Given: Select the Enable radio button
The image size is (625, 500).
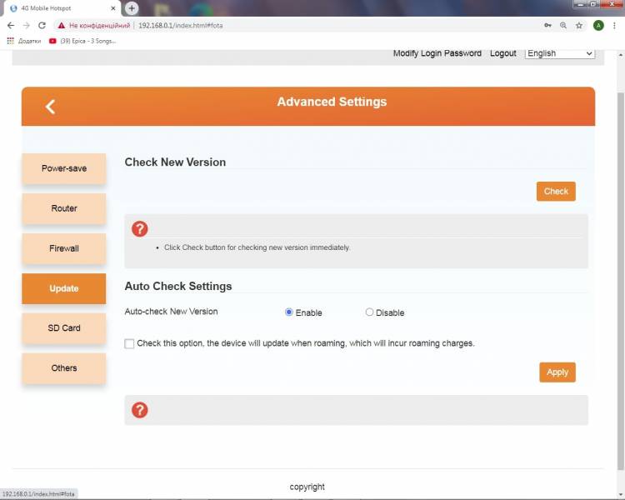Looking at the screenshot, I should point(289,312).
